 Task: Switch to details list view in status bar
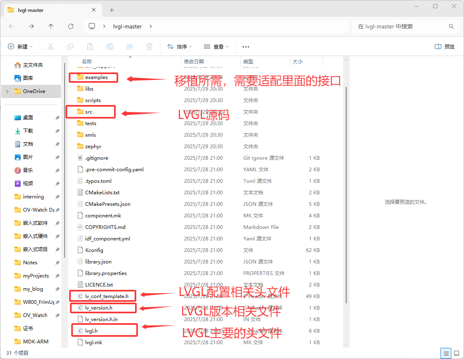(x=445, y=353)
